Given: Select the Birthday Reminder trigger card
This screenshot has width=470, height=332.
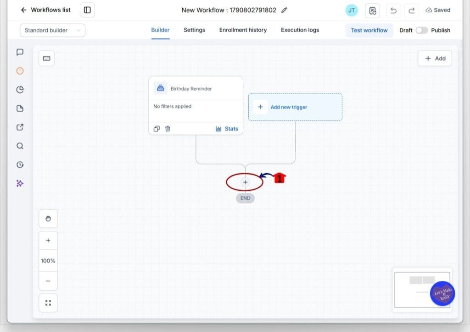Looking at the screenshot, I should click(x=196, y=105).
